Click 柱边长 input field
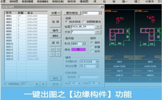 88,77
